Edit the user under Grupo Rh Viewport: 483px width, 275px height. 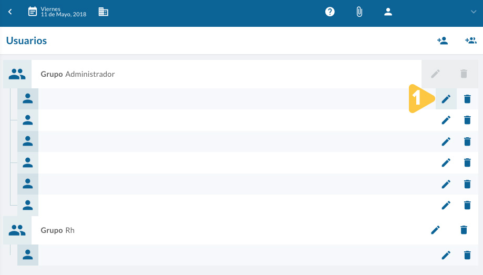[446, 255]
